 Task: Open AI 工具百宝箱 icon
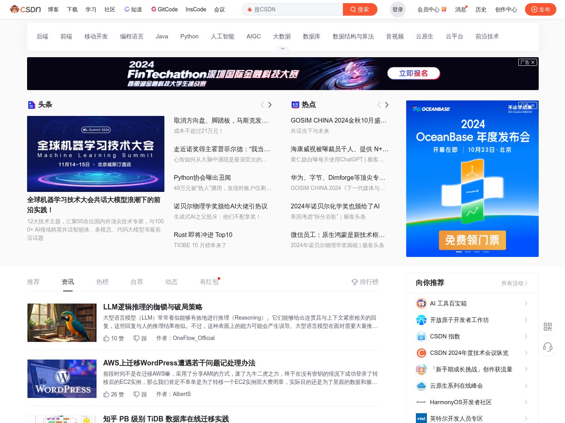pyautogui.click(x=421, y=304)
